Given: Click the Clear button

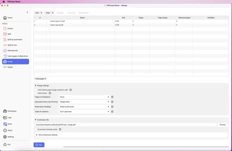Looking at the screenshot, I should [48, 13].
